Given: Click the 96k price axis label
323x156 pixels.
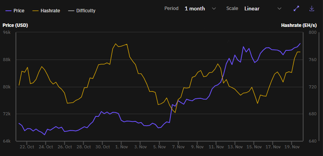Looking at the screenshot, I should point(7,33).
